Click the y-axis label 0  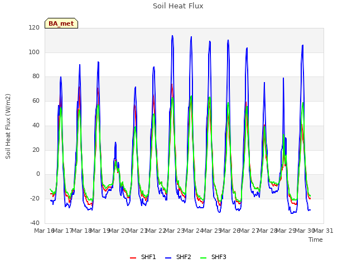(x=38, y=174)
